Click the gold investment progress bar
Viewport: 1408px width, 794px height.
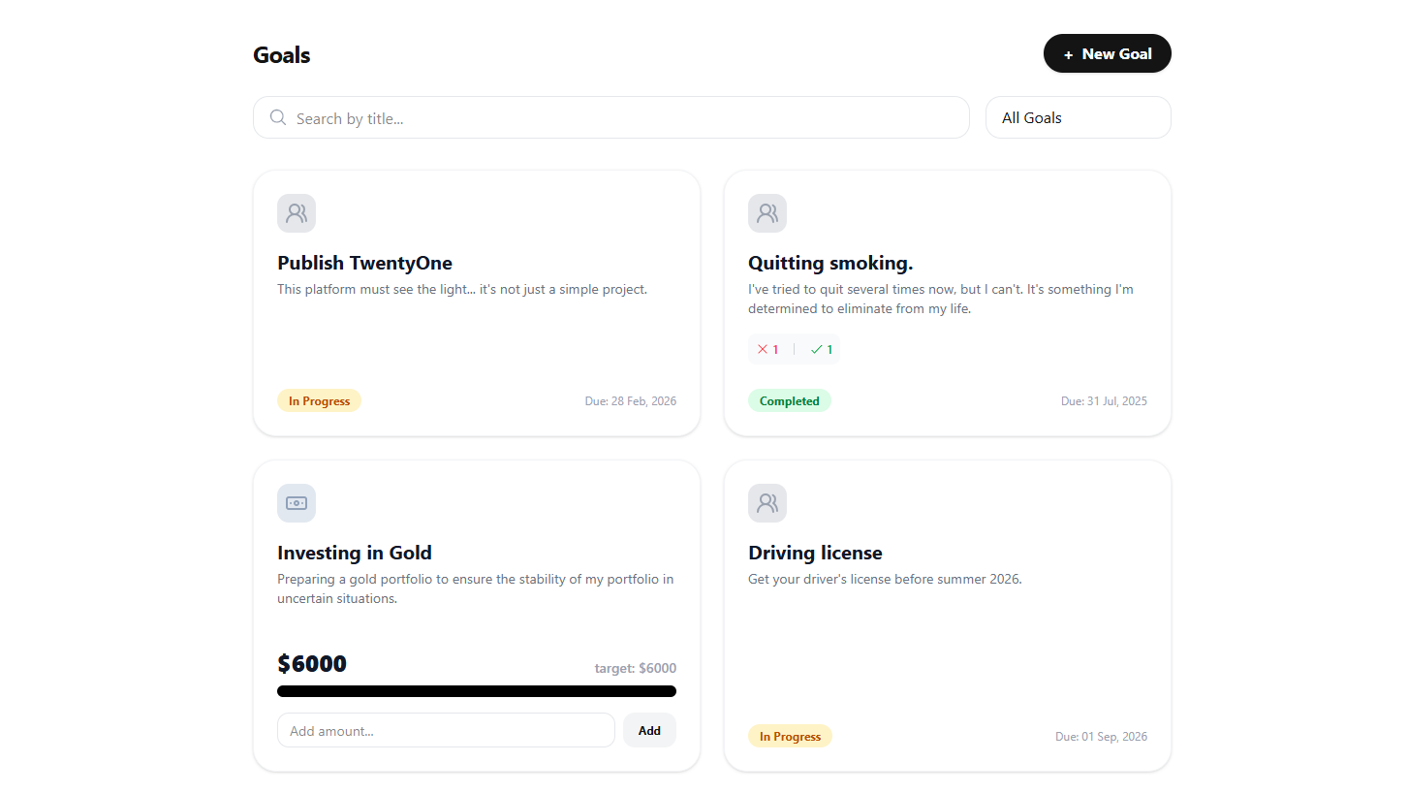[x=477, y=691]
